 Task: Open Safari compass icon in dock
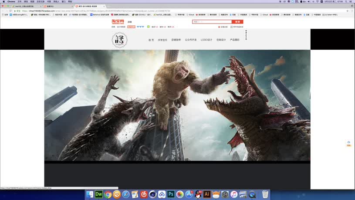125,194
